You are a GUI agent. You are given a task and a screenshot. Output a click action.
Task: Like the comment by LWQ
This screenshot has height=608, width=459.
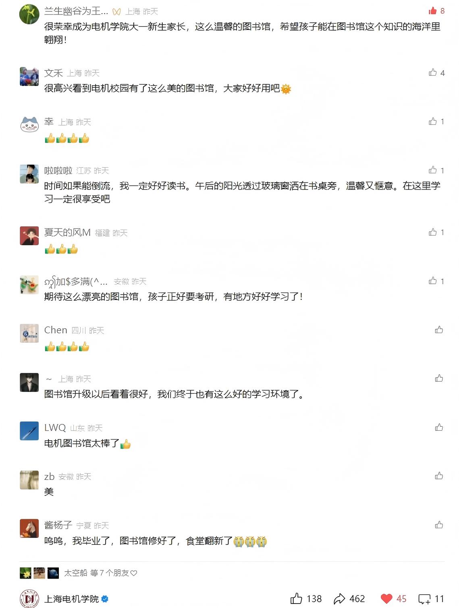(439, 427)
